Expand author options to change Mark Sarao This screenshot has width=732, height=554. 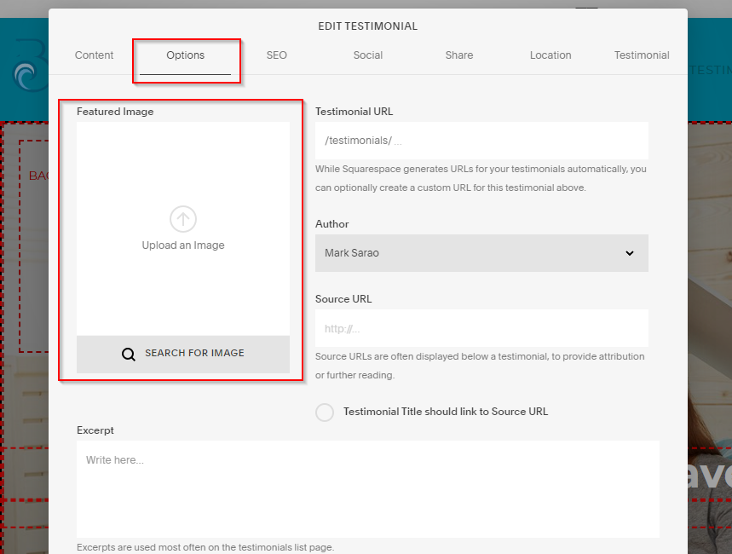coord(481,253)
